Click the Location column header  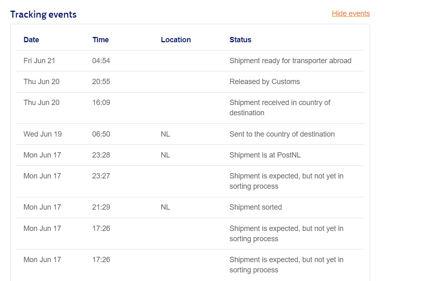pyautogui.click(x=176, y=40)
